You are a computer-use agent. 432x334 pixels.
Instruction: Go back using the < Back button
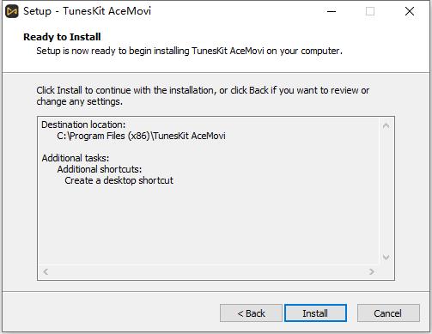click(x=251, y=313)
